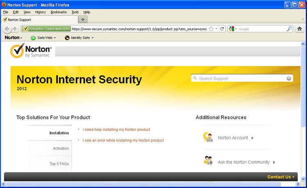307x188 pixels.
Task: Click the Google search engine icon
Action: (x=231, y=29)
